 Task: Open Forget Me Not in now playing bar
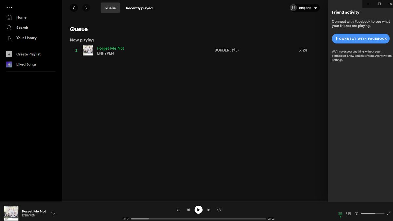pos(34,212)
